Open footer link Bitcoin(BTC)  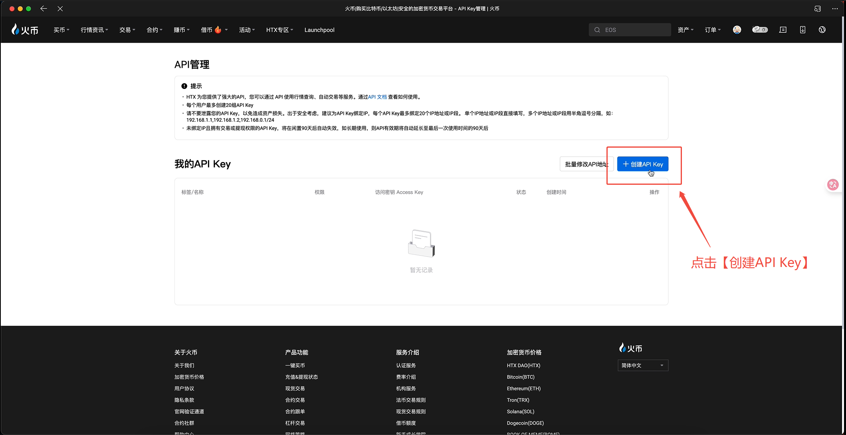(521, 377)
